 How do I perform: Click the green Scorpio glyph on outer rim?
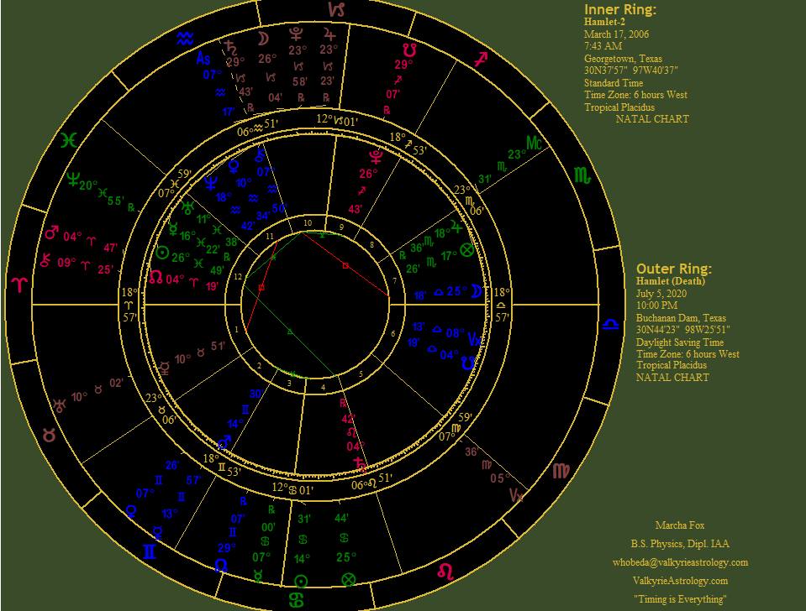pos(582,175)
